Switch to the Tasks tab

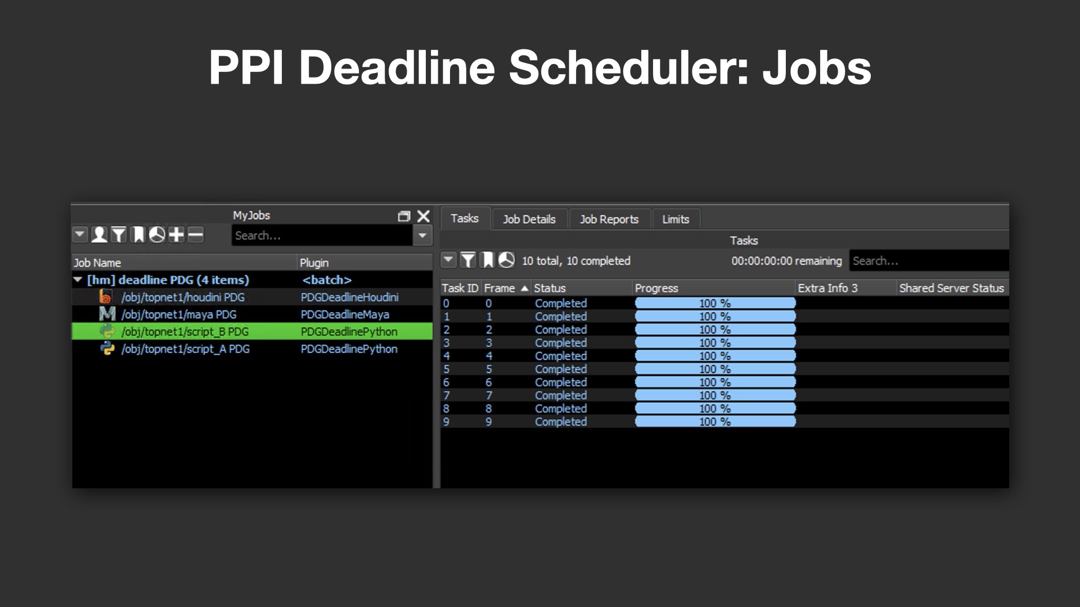(465, 218)
